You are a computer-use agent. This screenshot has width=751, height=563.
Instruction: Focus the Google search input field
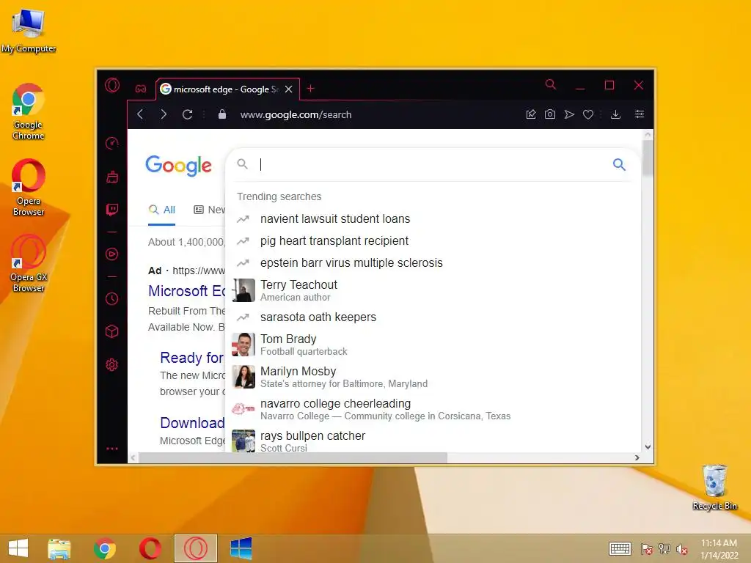pos(431,165)
